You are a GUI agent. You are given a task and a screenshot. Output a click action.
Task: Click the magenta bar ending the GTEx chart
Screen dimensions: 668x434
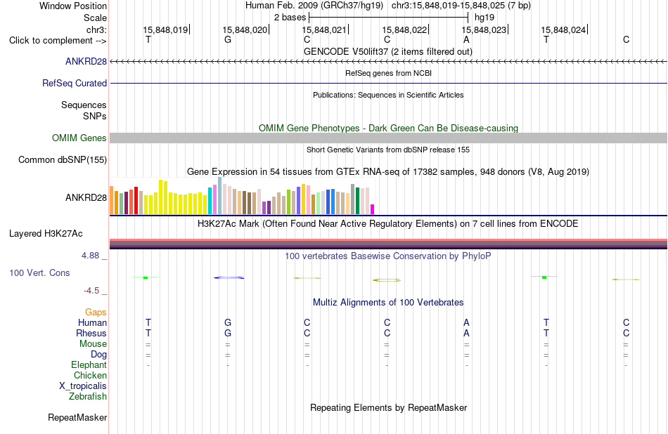tap(373, 209)
